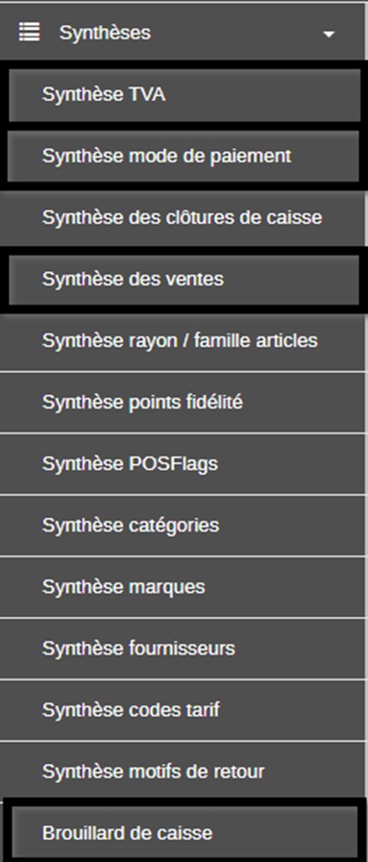Open Synthèse fournisseurs

(x=183, y=649)
